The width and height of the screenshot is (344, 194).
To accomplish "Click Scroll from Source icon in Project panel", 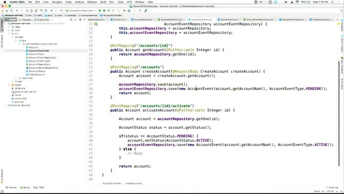I will coord(71,19).
